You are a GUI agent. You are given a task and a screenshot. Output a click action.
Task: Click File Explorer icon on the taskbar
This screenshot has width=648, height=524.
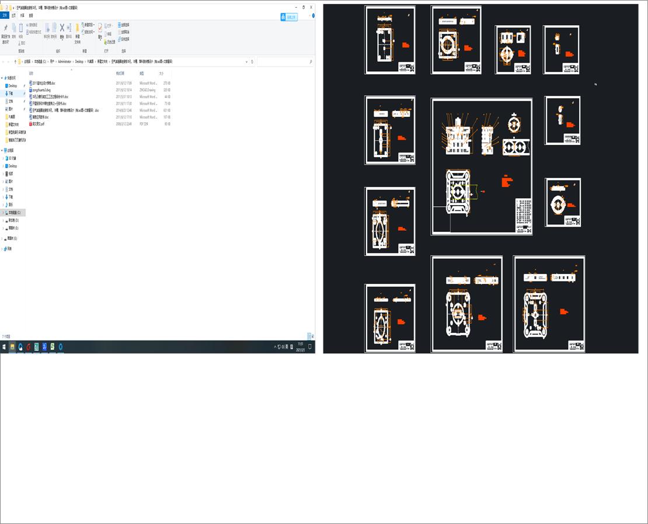[x=12, y=347]
